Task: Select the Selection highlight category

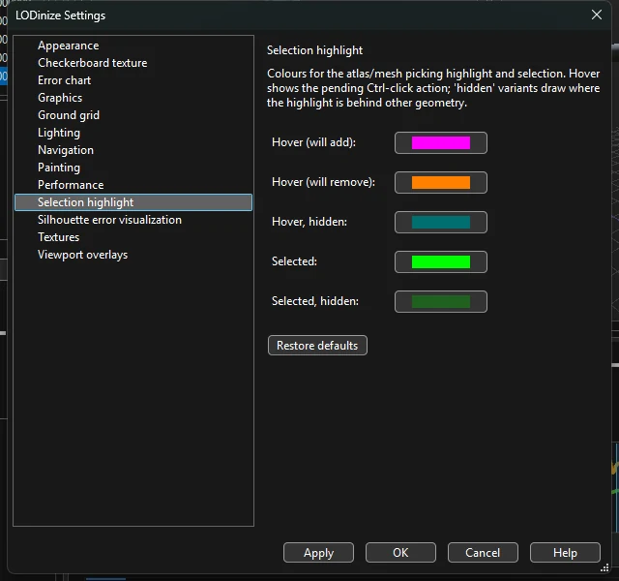Action: 133,202
